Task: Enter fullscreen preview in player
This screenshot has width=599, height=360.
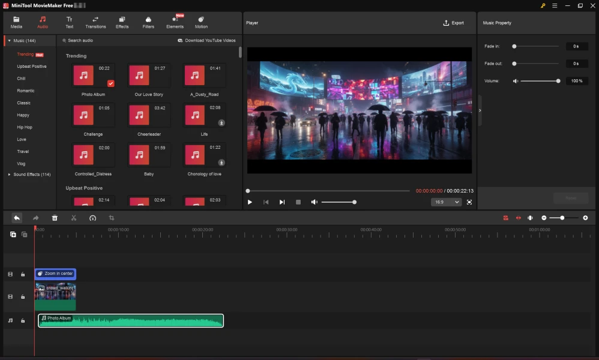Action: coord(469,202)
